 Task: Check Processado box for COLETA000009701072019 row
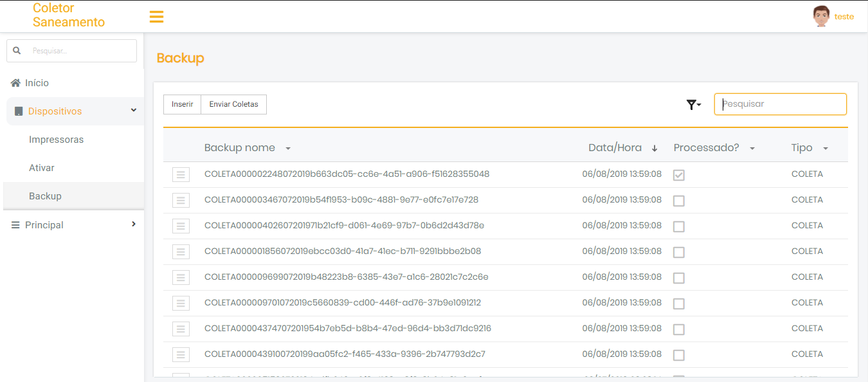pos(678,304)
